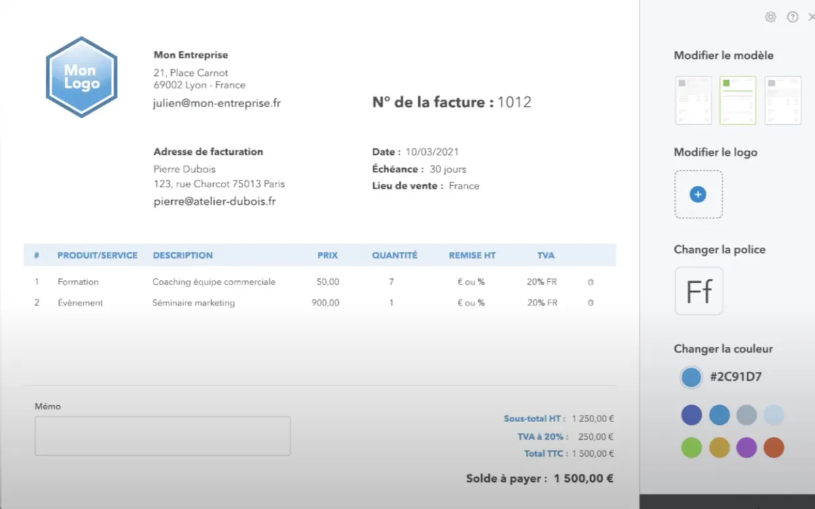815x509 pixels.
Task: Click the TVA column header
Action: click(545, 255)
